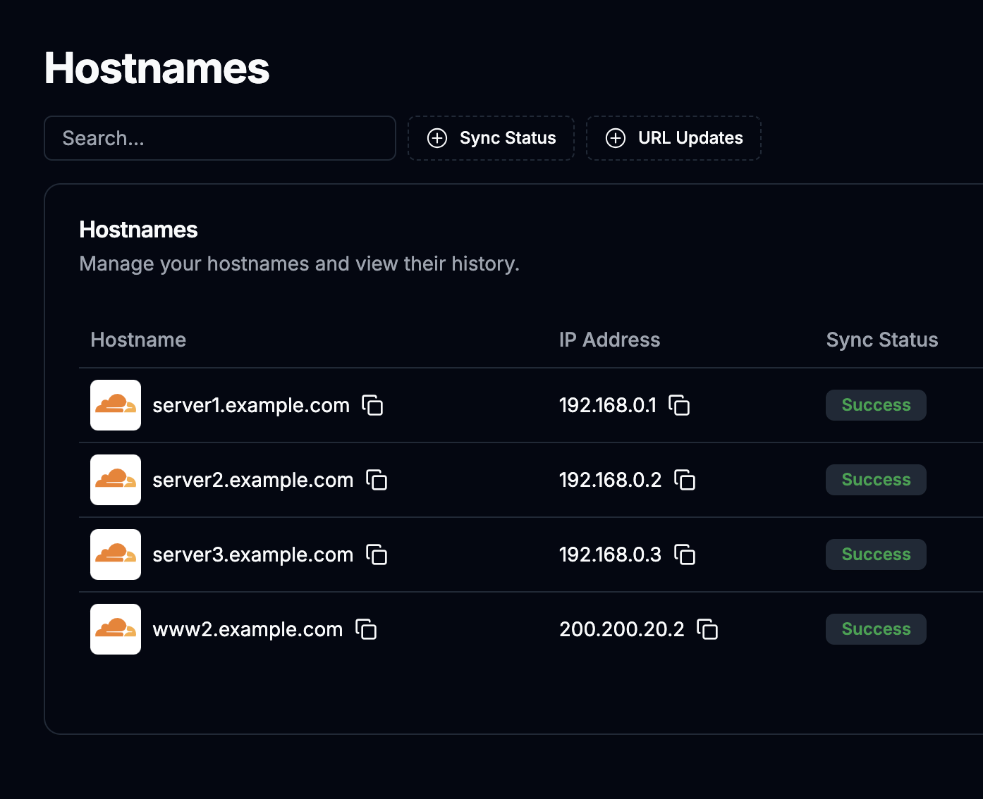Viewport: 983px width, 799px height.
Task: Click Cloudflare logo beside www2.example.com
Action: 116,629
